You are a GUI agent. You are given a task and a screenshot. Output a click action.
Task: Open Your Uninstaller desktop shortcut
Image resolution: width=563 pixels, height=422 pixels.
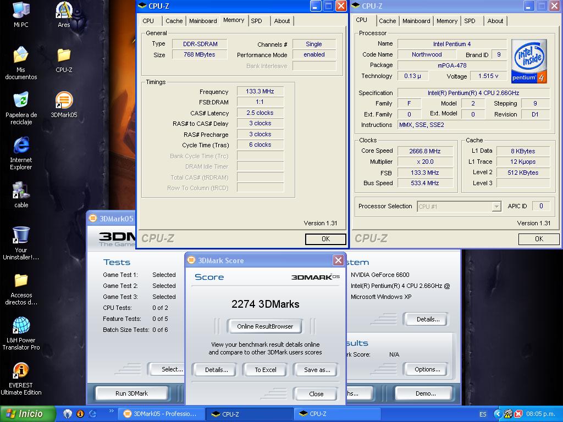click(x=21, y=236)
